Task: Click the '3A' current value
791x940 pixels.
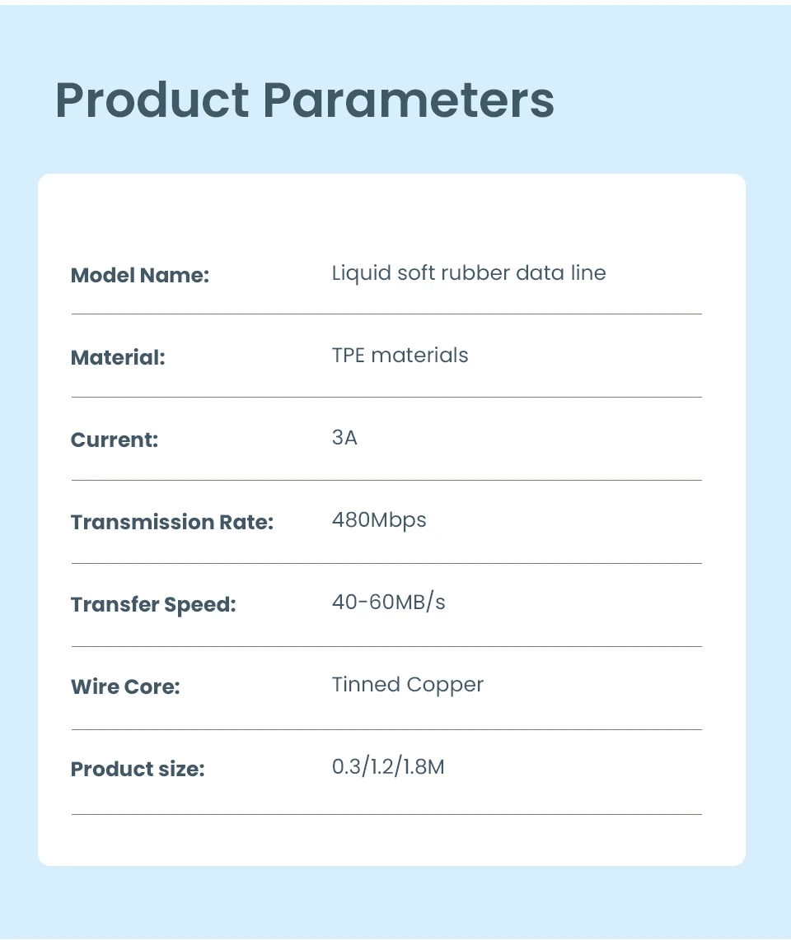Action: [x=344, y=438]
